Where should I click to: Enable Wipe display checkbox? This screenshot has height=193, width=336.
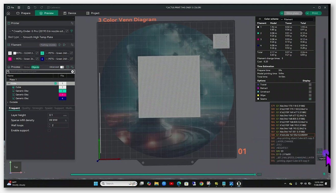tap(310, 95)
